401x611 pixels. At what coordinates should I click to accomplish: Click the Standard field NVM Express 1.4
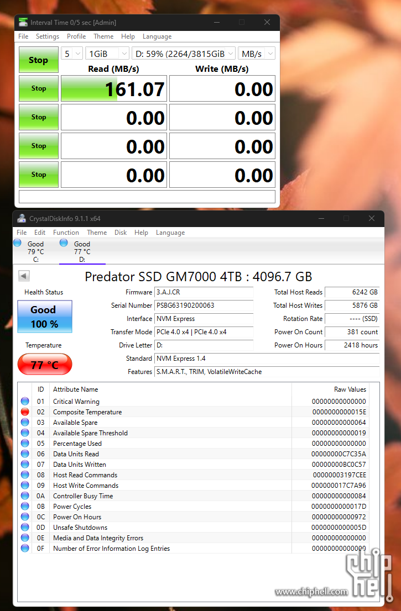267,359
